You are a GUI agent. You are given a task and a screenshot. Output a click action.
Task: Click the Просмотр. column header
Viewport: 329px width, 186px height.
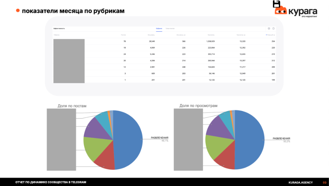click(211, 35)
